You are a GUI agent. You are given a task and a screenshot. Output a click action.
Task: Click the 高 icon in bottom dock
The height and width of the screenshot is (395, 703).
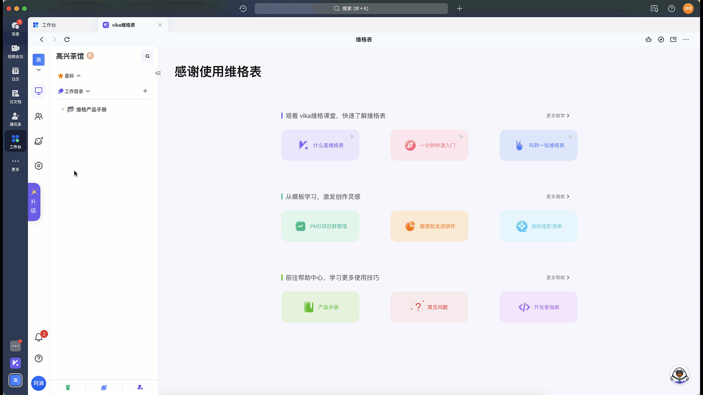(x=15, y=380)
